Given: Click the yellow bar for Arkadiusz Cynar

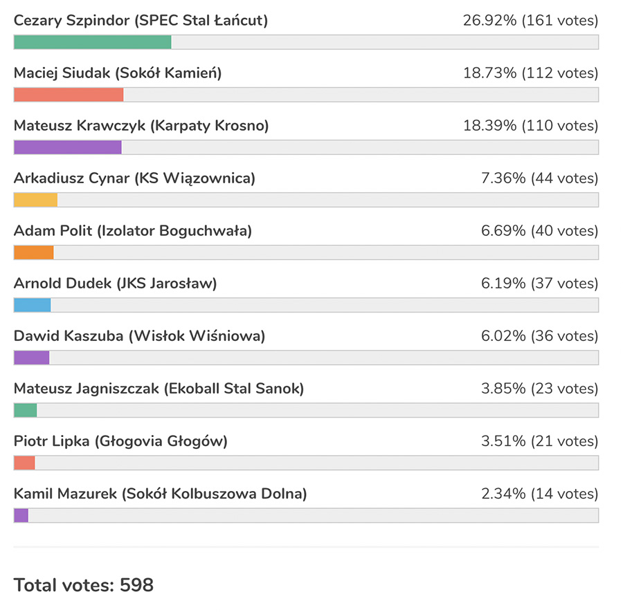Looking at the screenshot, I should 35,200.
